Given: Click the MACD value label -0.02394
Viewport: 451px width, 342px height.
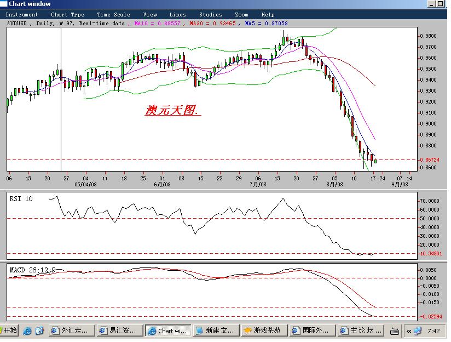Looking at the screenshot, I should (x=431, y=316).
